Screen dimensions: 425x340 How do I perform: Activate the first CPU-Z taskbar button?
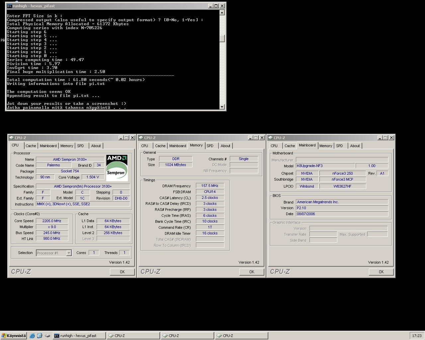click(133, 336)
